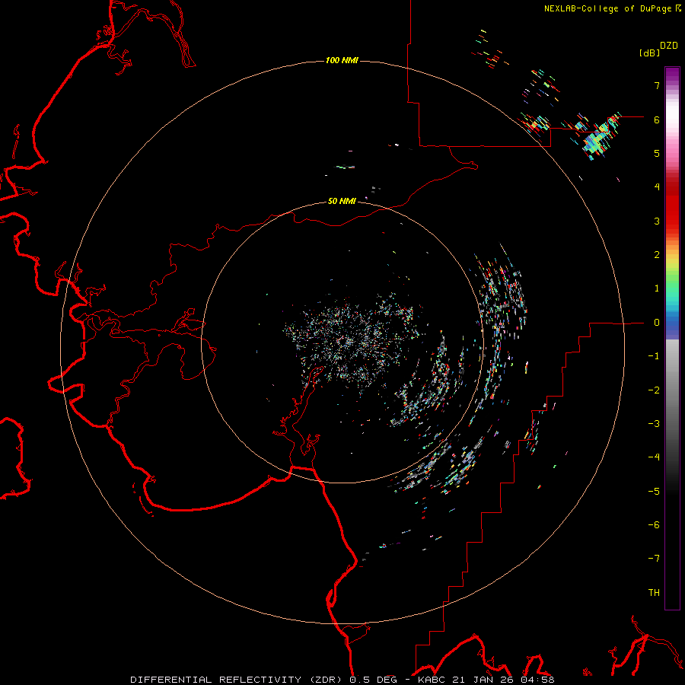Click the 0 value on color scale

coord(657,323)
